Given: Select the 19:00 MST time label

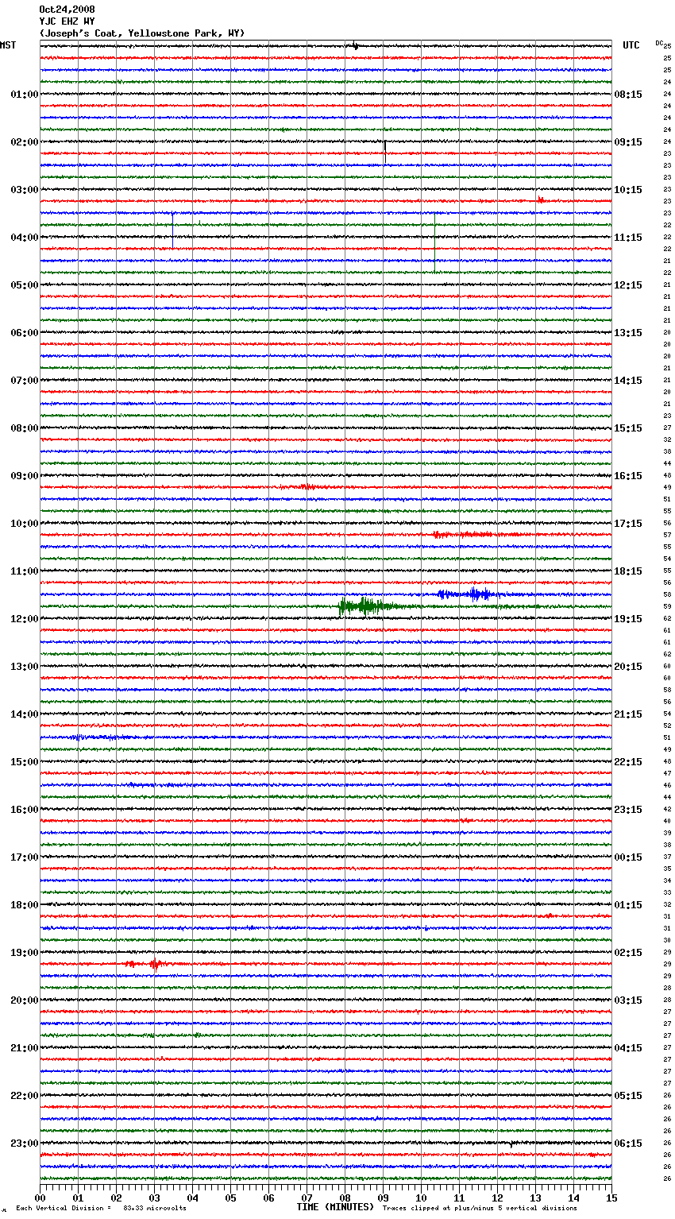Looking at the screenshot, I should (25, 953).
